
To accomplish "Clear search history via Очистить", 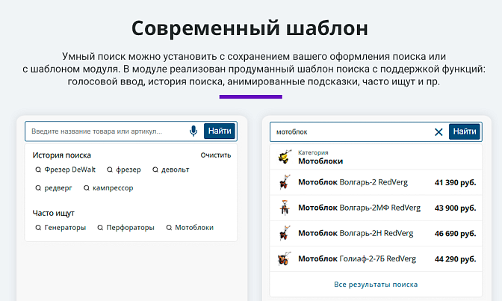I will pos(216,155).
